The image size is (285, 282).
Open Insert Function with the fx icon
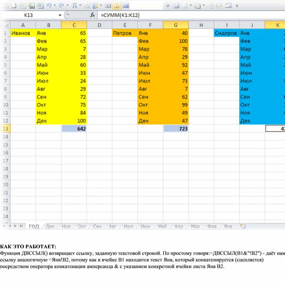93,15
